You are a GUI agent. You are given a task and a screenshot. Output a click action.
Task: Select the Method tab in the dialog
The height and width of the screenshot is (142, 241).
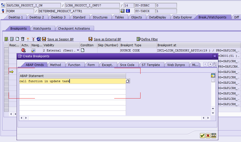(x=56, y=65)
